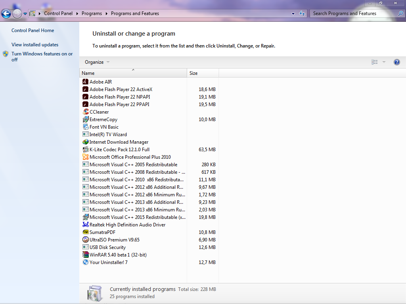Viewport: 406px width, 304px height.
Task: Open the Organize menu
Action: click(x=97, y=62)
